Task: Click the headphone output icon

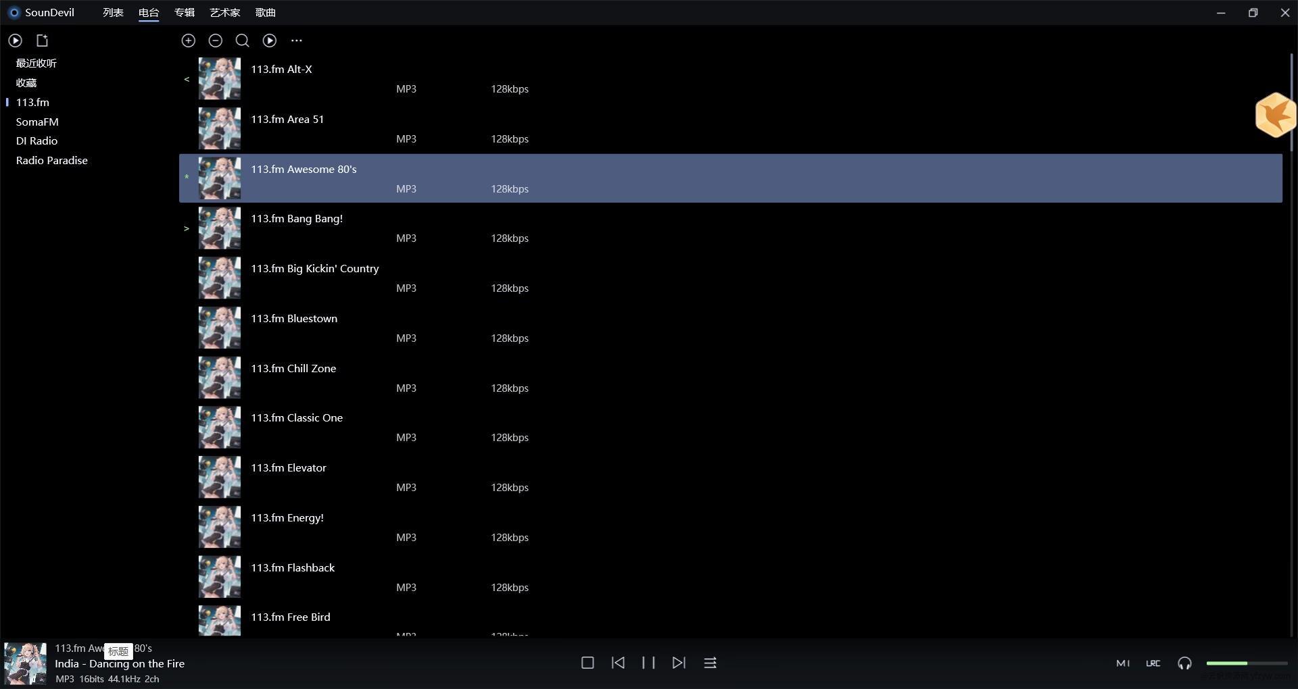Action: pyautogui.click(x=1184, y=663)
